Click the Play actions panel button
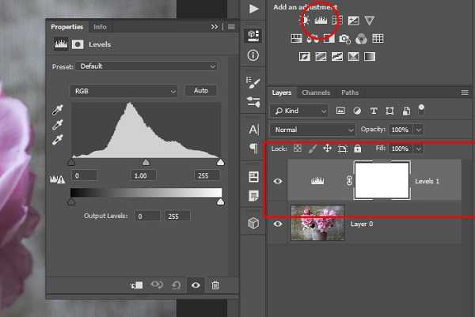 [x=253, y=9]
